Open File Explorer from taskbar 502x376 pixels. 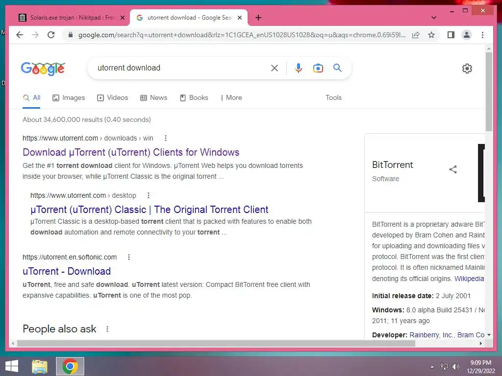coord(40,366)
